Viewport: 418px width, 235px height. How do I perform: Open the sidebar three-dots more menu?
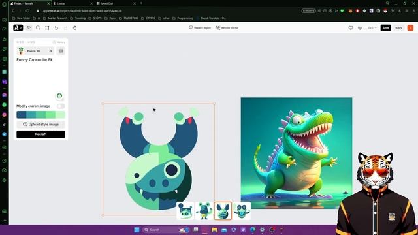5,221
